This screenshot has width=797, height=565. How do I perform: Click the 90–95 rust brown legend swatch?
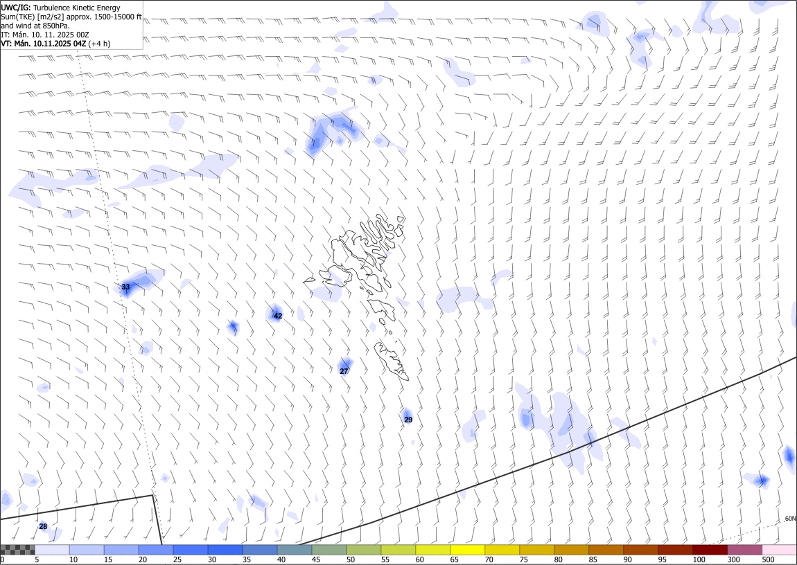[640, 550]
